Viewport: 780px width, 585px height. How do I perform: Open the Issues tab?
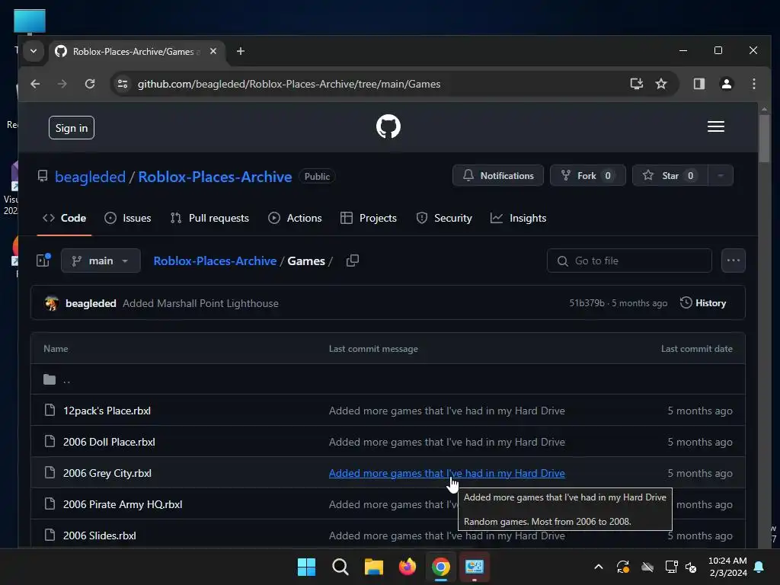128,219
